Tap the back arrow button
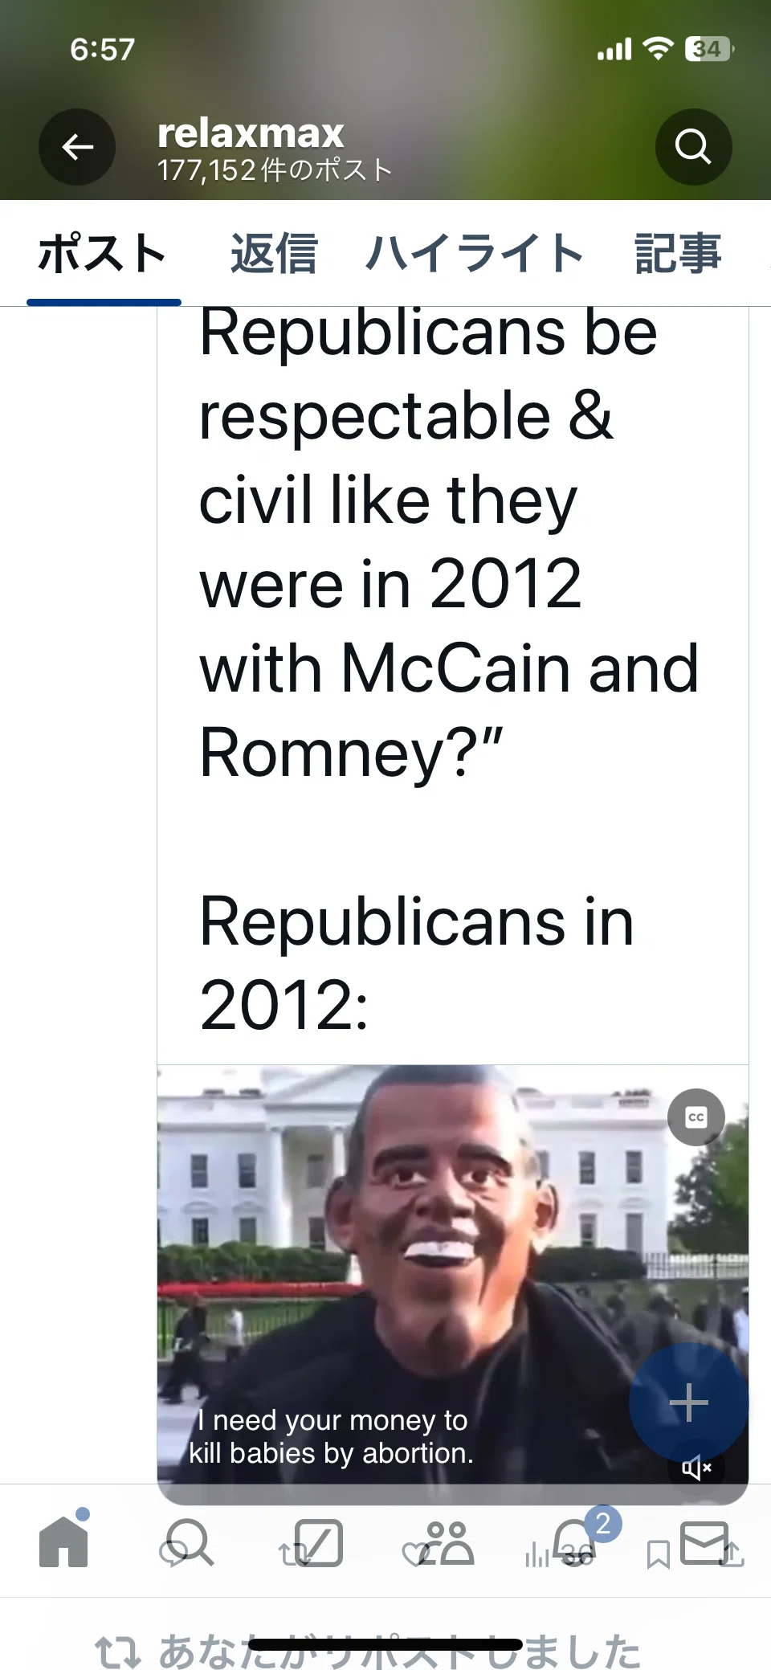The width and height of the screenshot is (771, 1670). (x=77, y=147)
